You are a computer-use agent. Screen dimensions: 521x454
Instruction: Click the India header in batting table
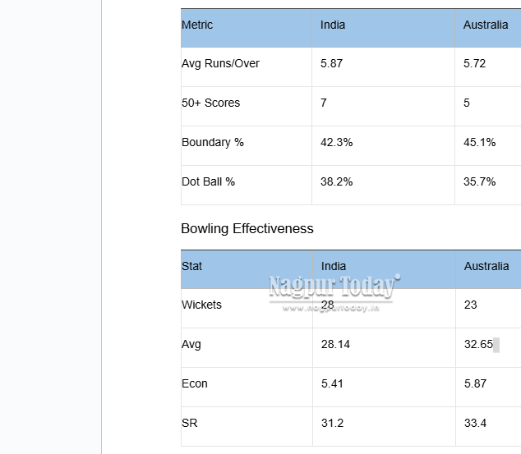click(x=333, y=25)
